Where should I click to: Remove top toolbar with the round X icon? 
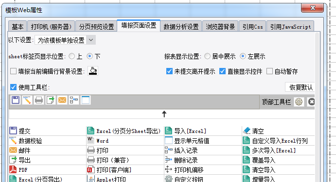tap(311, 102)
